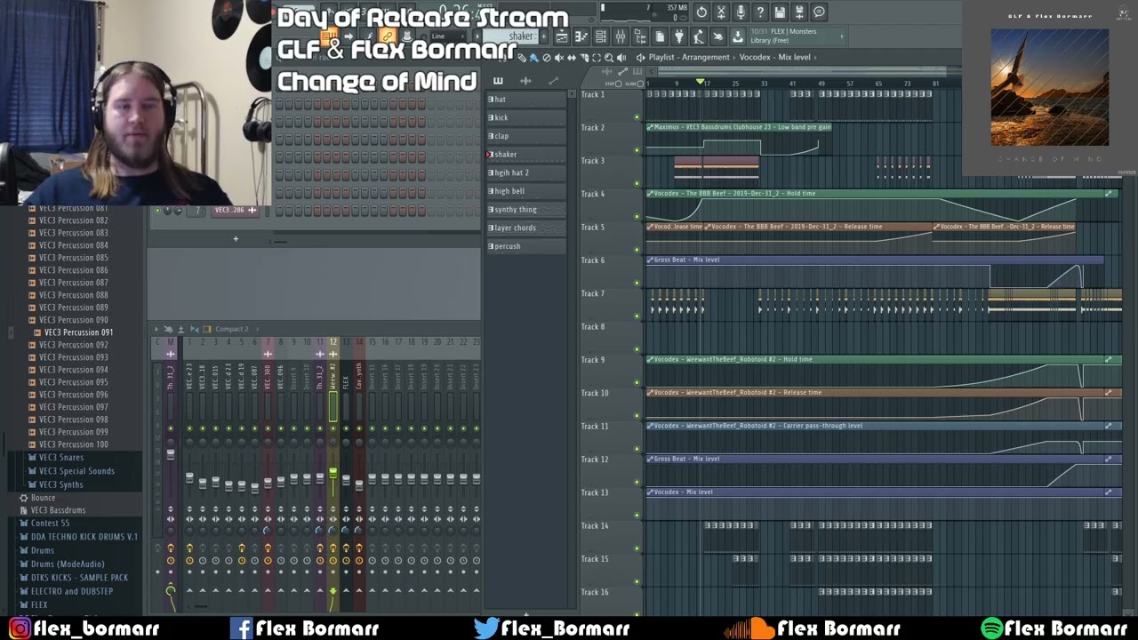Click the new pattern plus button beside shaker
The image size is (1138, 640).
click(545, 36)
